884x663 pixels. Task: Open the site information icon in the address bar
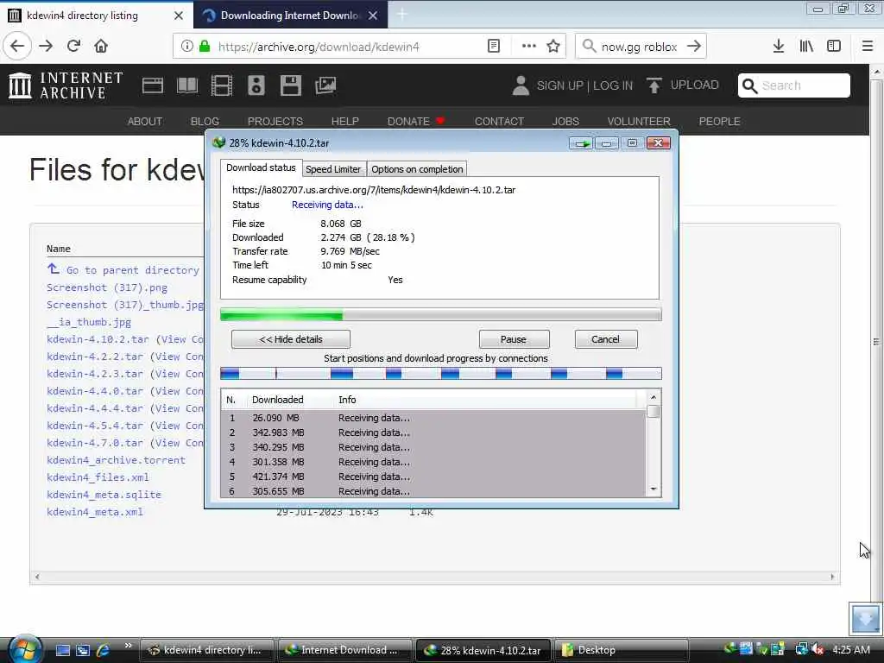[x=186, y=47]
